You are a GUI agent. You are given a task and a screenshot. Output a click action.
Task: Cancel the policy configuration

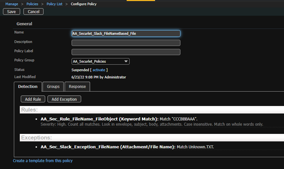coord(33,12)
